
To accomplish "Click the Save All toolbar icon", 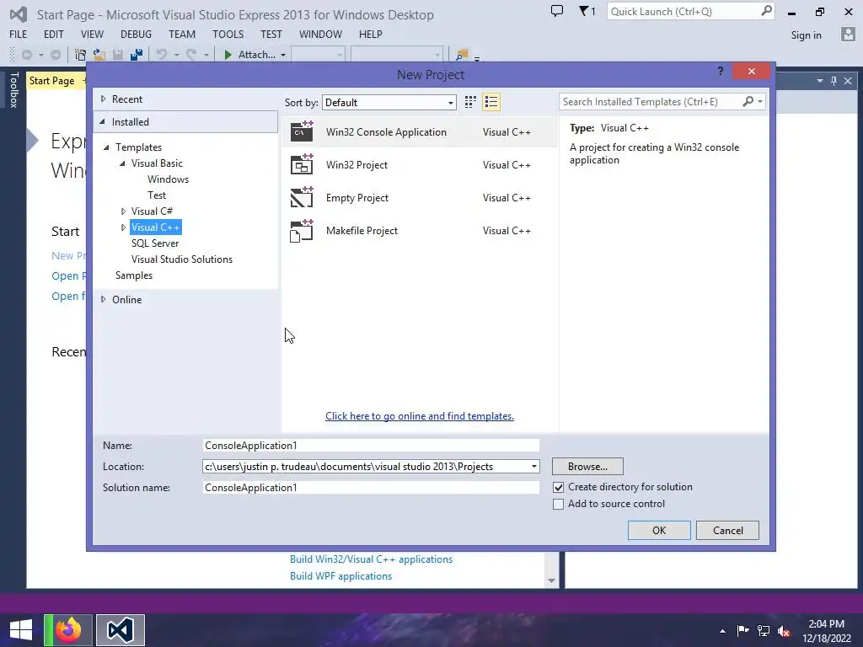I will 137,55.
